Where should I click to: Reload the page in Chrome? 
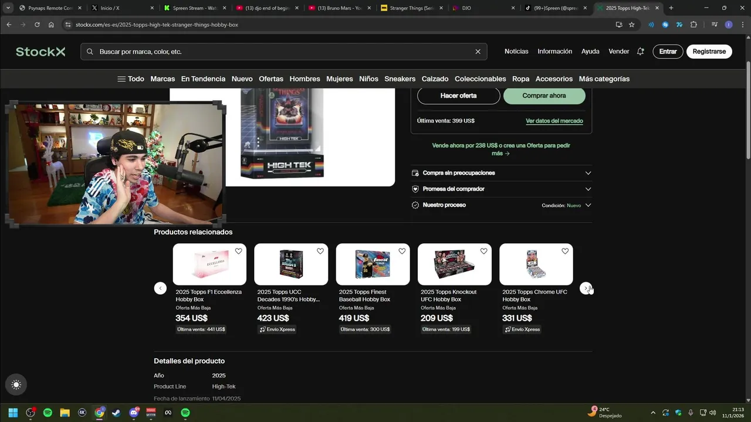pos(37,25)
